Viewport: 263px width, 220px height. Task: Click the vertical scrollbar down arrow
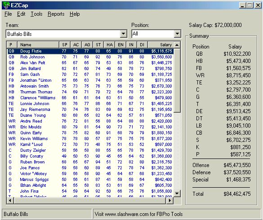tap(177, 194)
